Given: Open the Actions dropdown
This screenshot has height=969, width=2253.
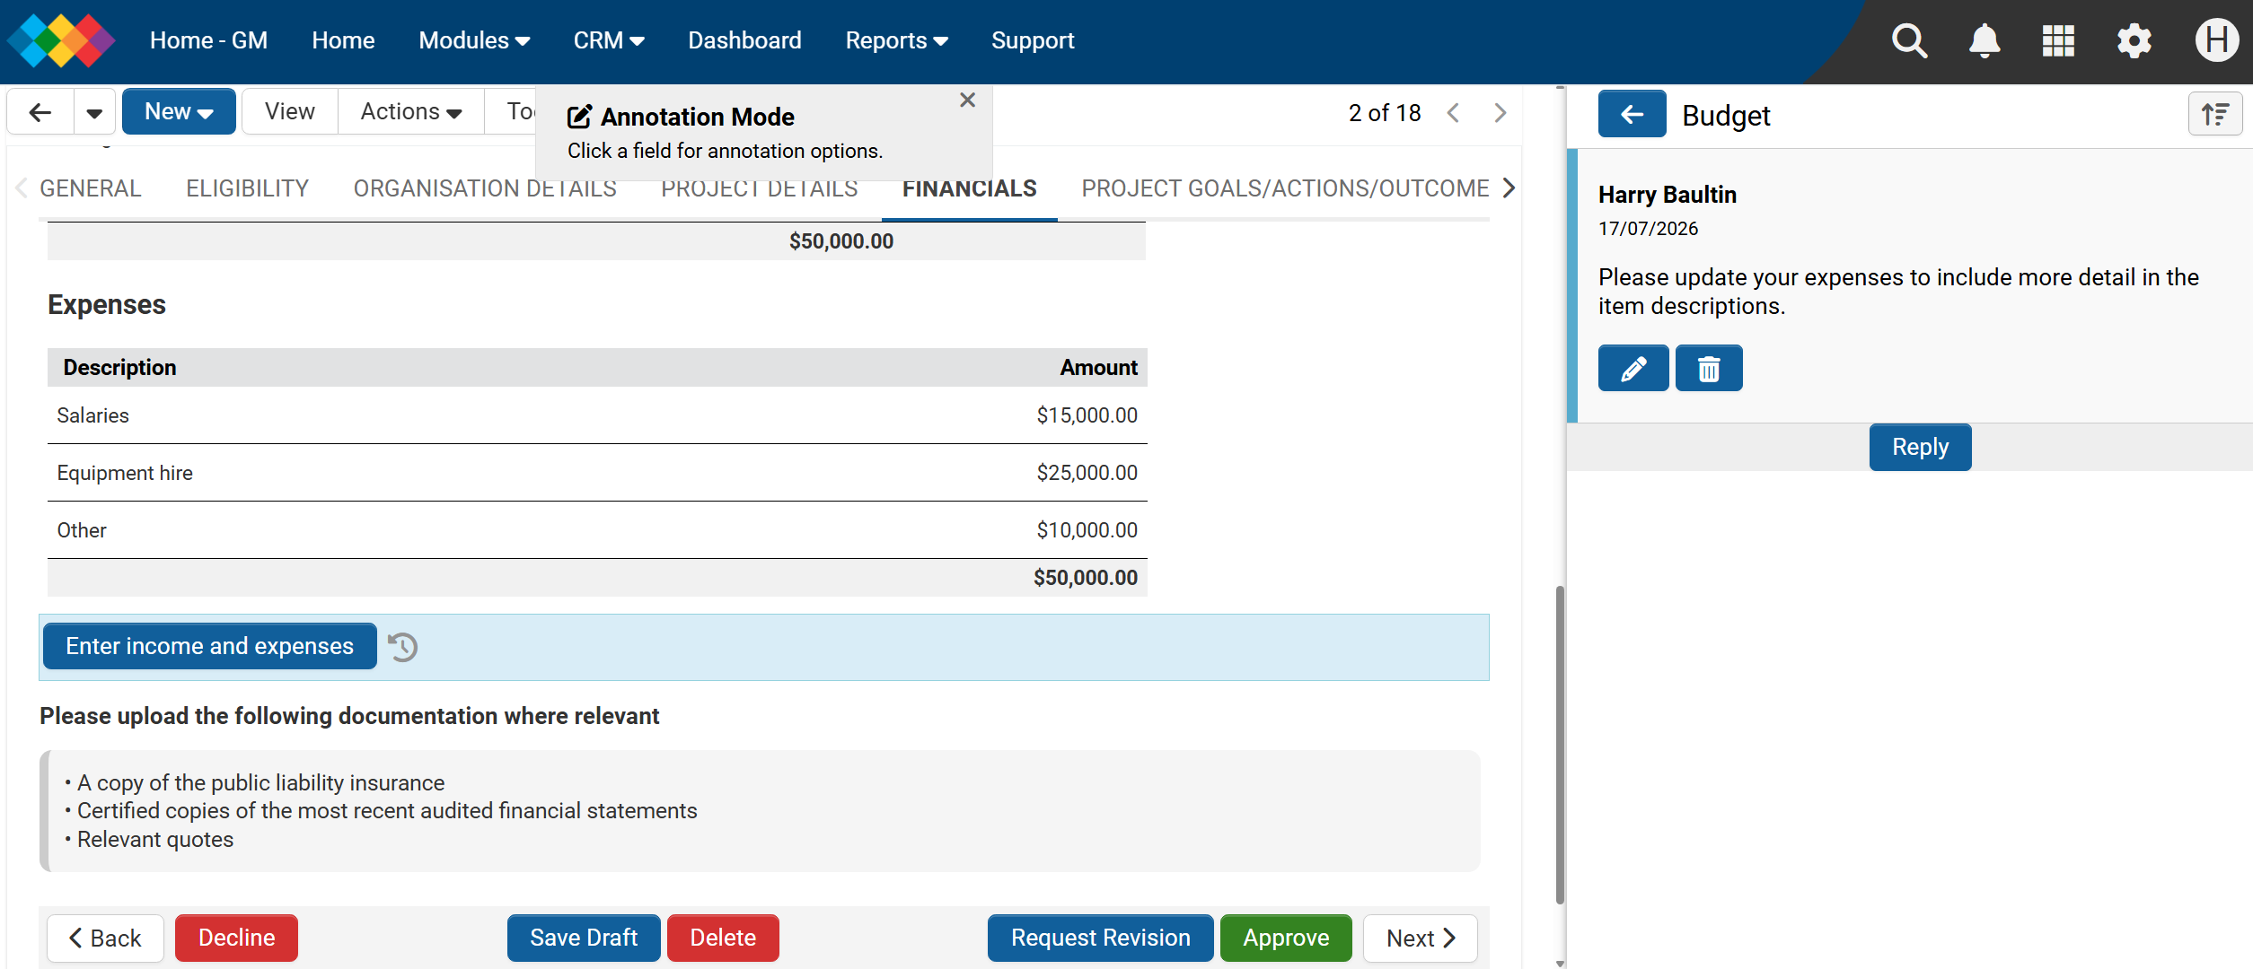Looking at the screenshot, I should click(410, 112).
